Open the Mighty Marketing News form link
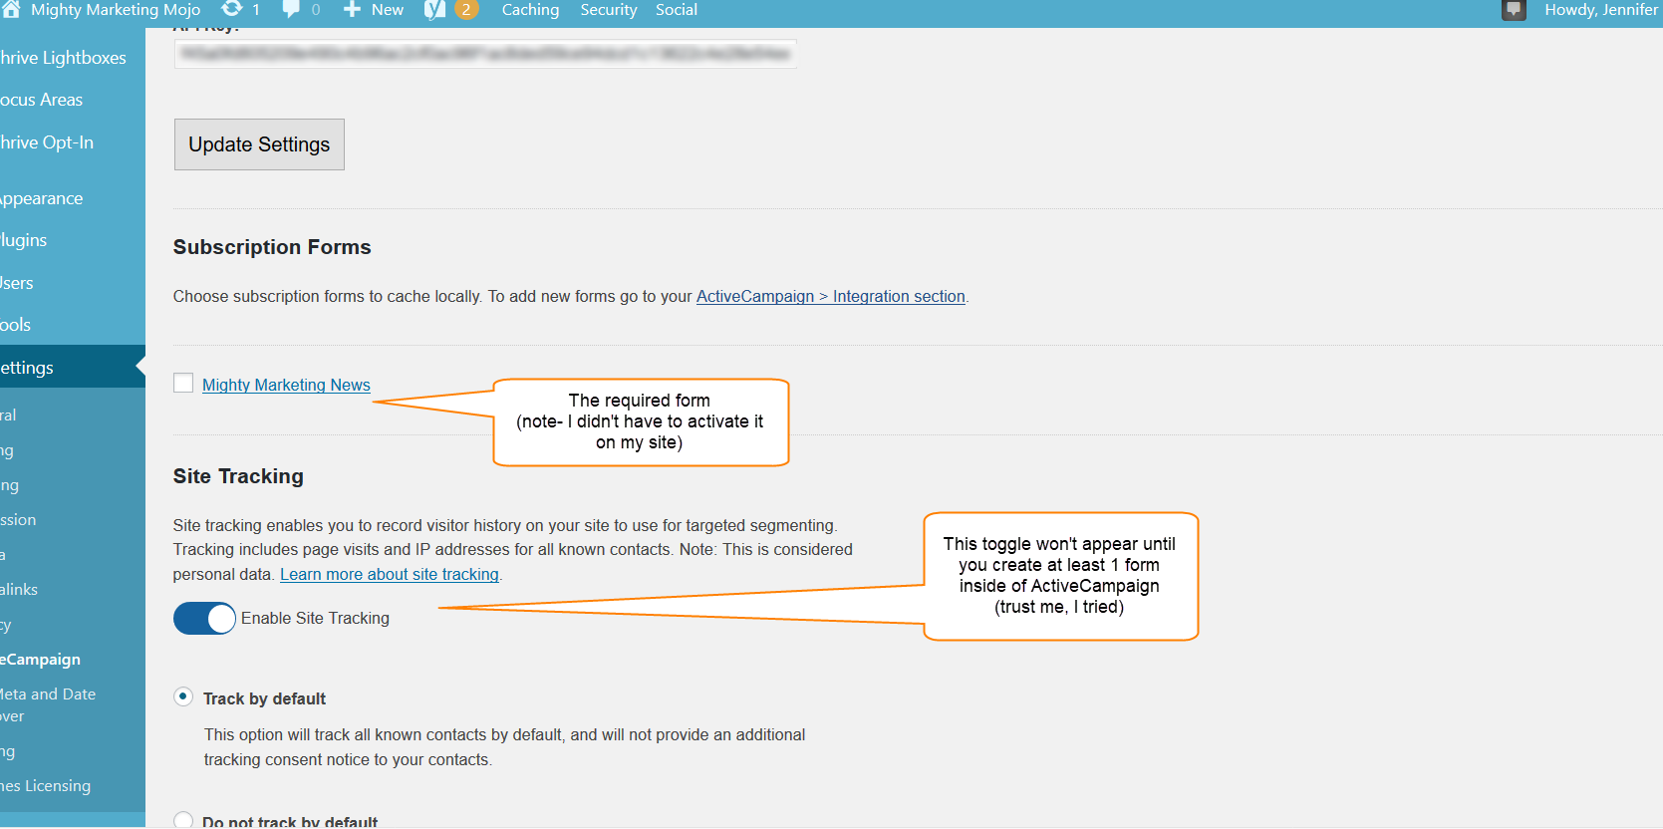The width and height of the screenshot is (1663, 829). click(286, 385)
